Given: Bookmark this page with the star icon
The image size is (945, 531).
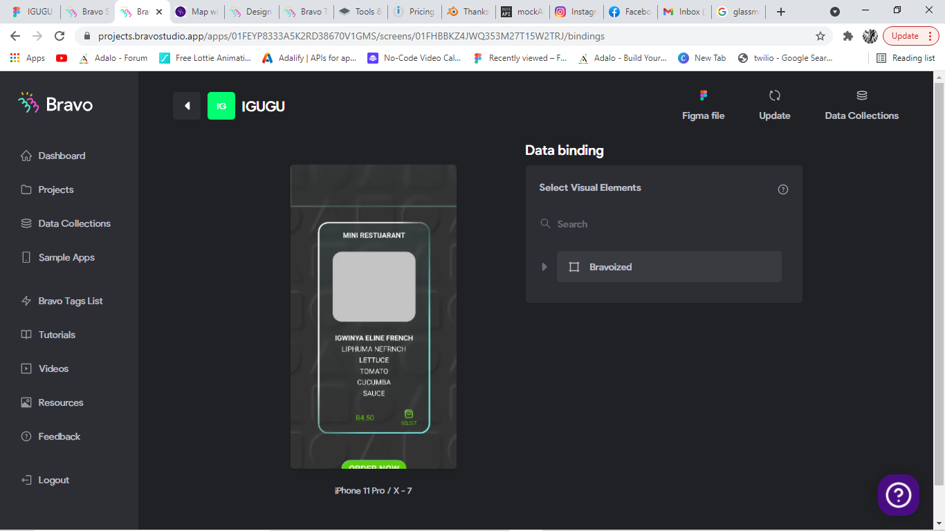Looking at the screenshot, I should [x=820, y=36].
